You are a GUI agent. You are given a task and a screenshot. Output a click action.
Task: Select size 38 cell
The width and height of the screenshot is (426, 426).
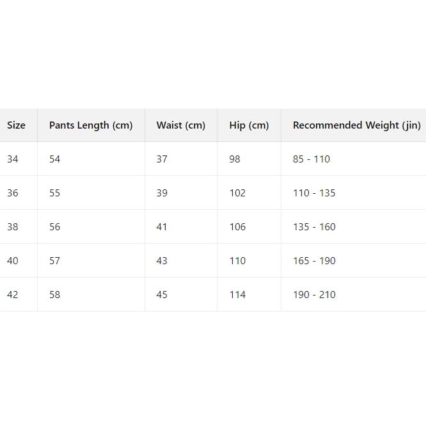click(x=13, y=227)
